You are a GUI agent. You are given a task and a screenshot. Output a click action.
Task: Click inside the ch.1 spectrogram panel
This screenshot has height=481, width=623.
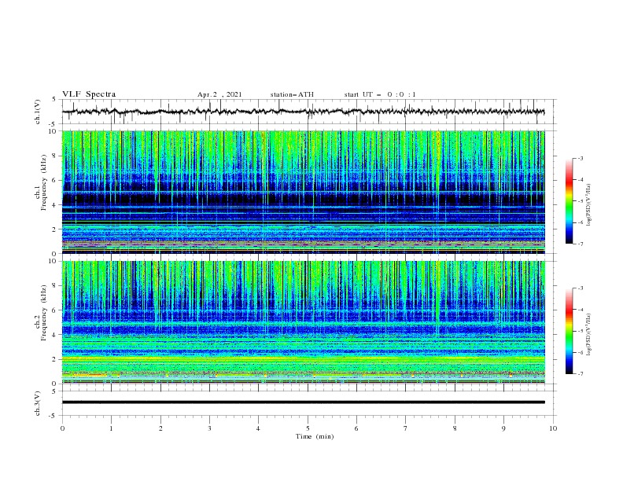click(303, 192)
